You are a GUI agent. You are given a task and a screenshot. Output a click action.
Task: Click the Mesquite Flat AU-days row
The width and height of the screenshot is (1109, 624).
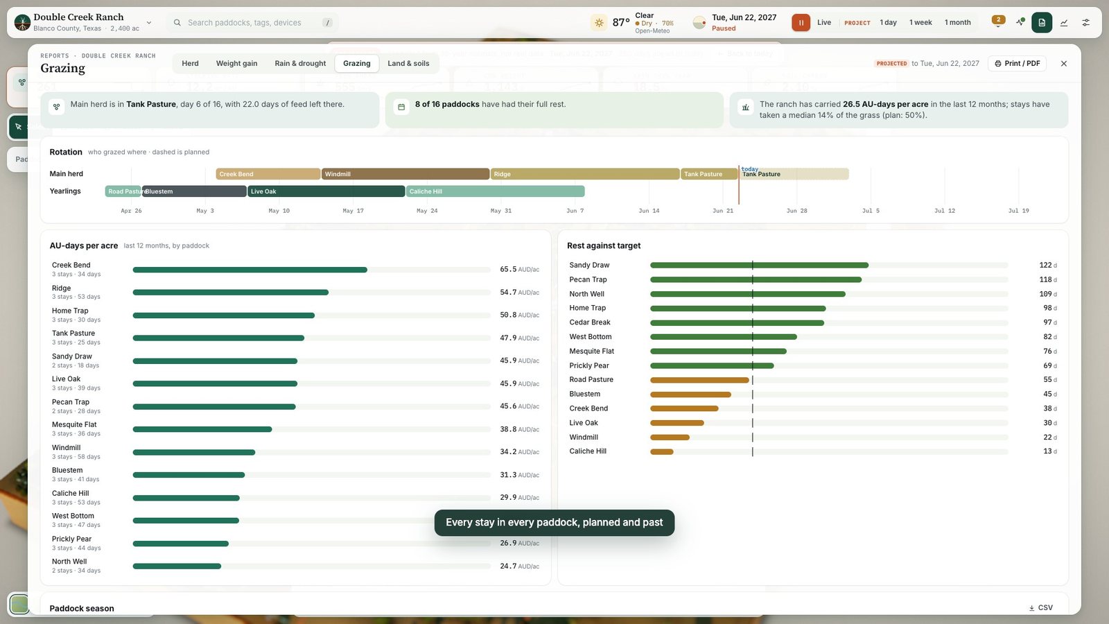click(295, 429)
